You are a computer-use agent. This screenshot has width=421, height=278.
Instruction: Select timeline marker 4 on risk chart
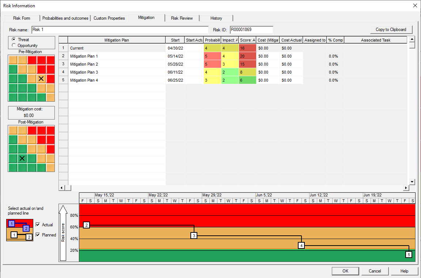(301, 245)
